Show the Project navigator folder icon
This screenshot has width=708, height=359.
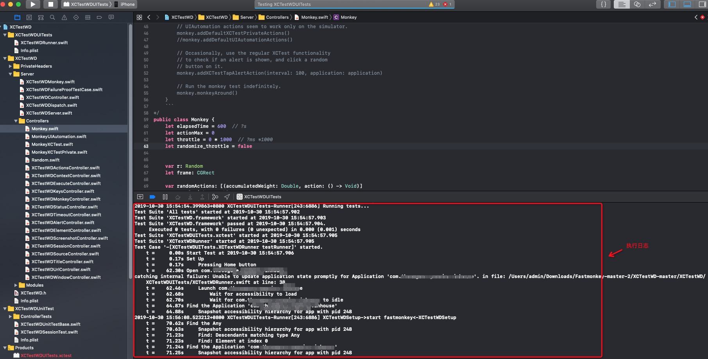pos(17,17)
